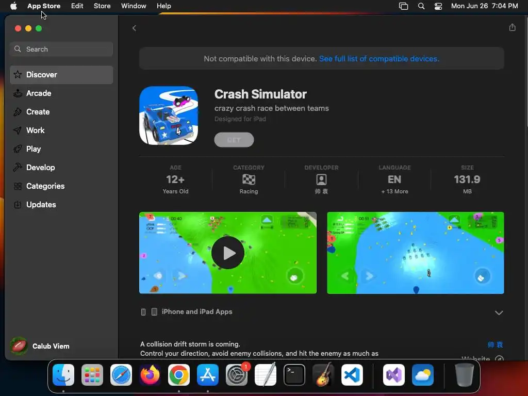The image size is (528, 396).
Task: Open GarageBand from the dock
Action: pos(323,375)
